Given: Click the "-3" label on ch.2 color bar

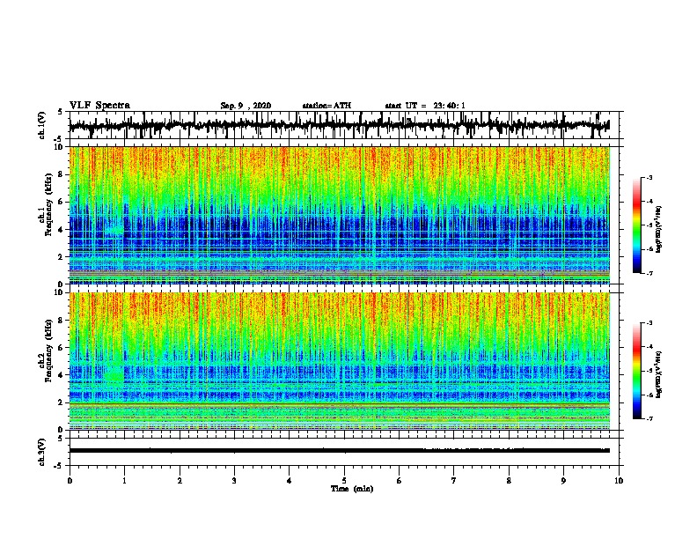Looking at the screenshot, I should click(x=649, y=323).
